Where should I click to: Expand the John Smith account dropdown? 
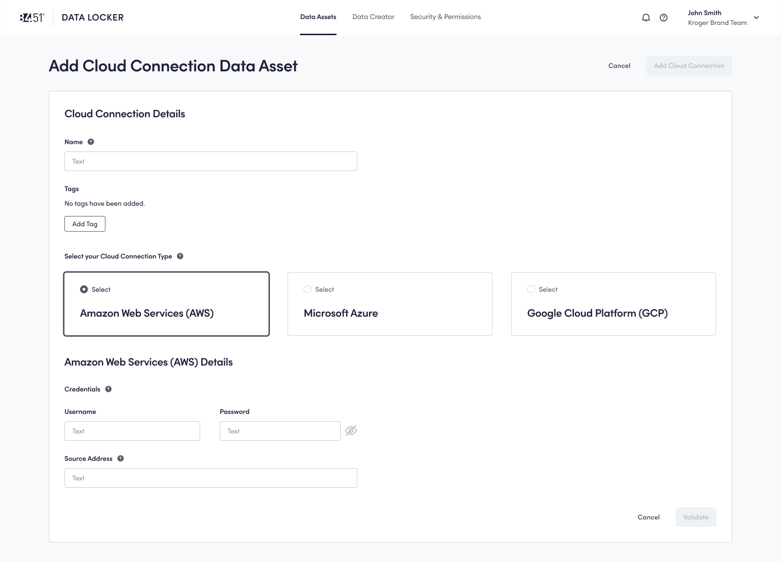pyautogui.click(x=757, y=18)
